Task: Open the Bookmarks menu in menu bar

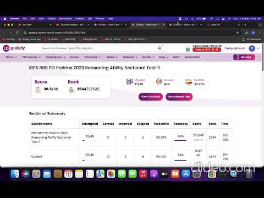Action: [65, 19]
